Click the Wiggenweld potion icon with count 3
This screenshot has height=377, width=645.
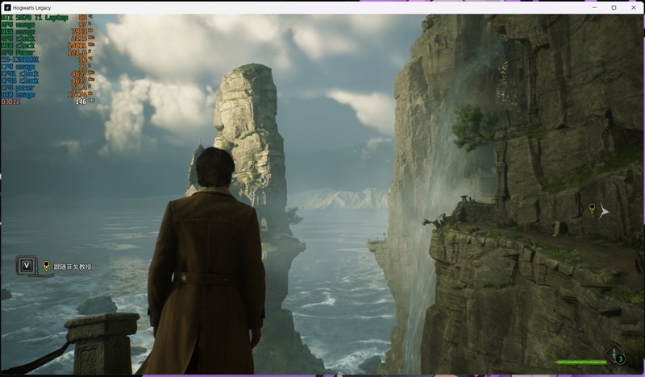615,354
